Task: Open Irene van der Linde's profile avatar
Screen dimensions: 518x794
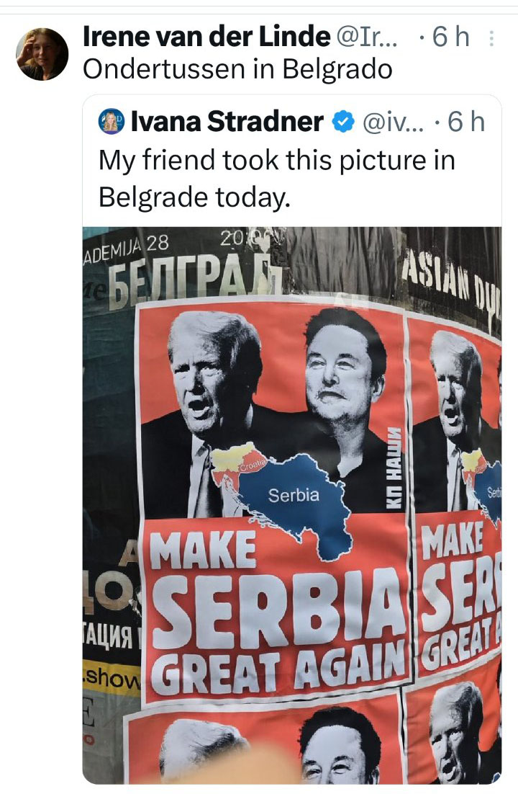Action: (x=42, y=54)
